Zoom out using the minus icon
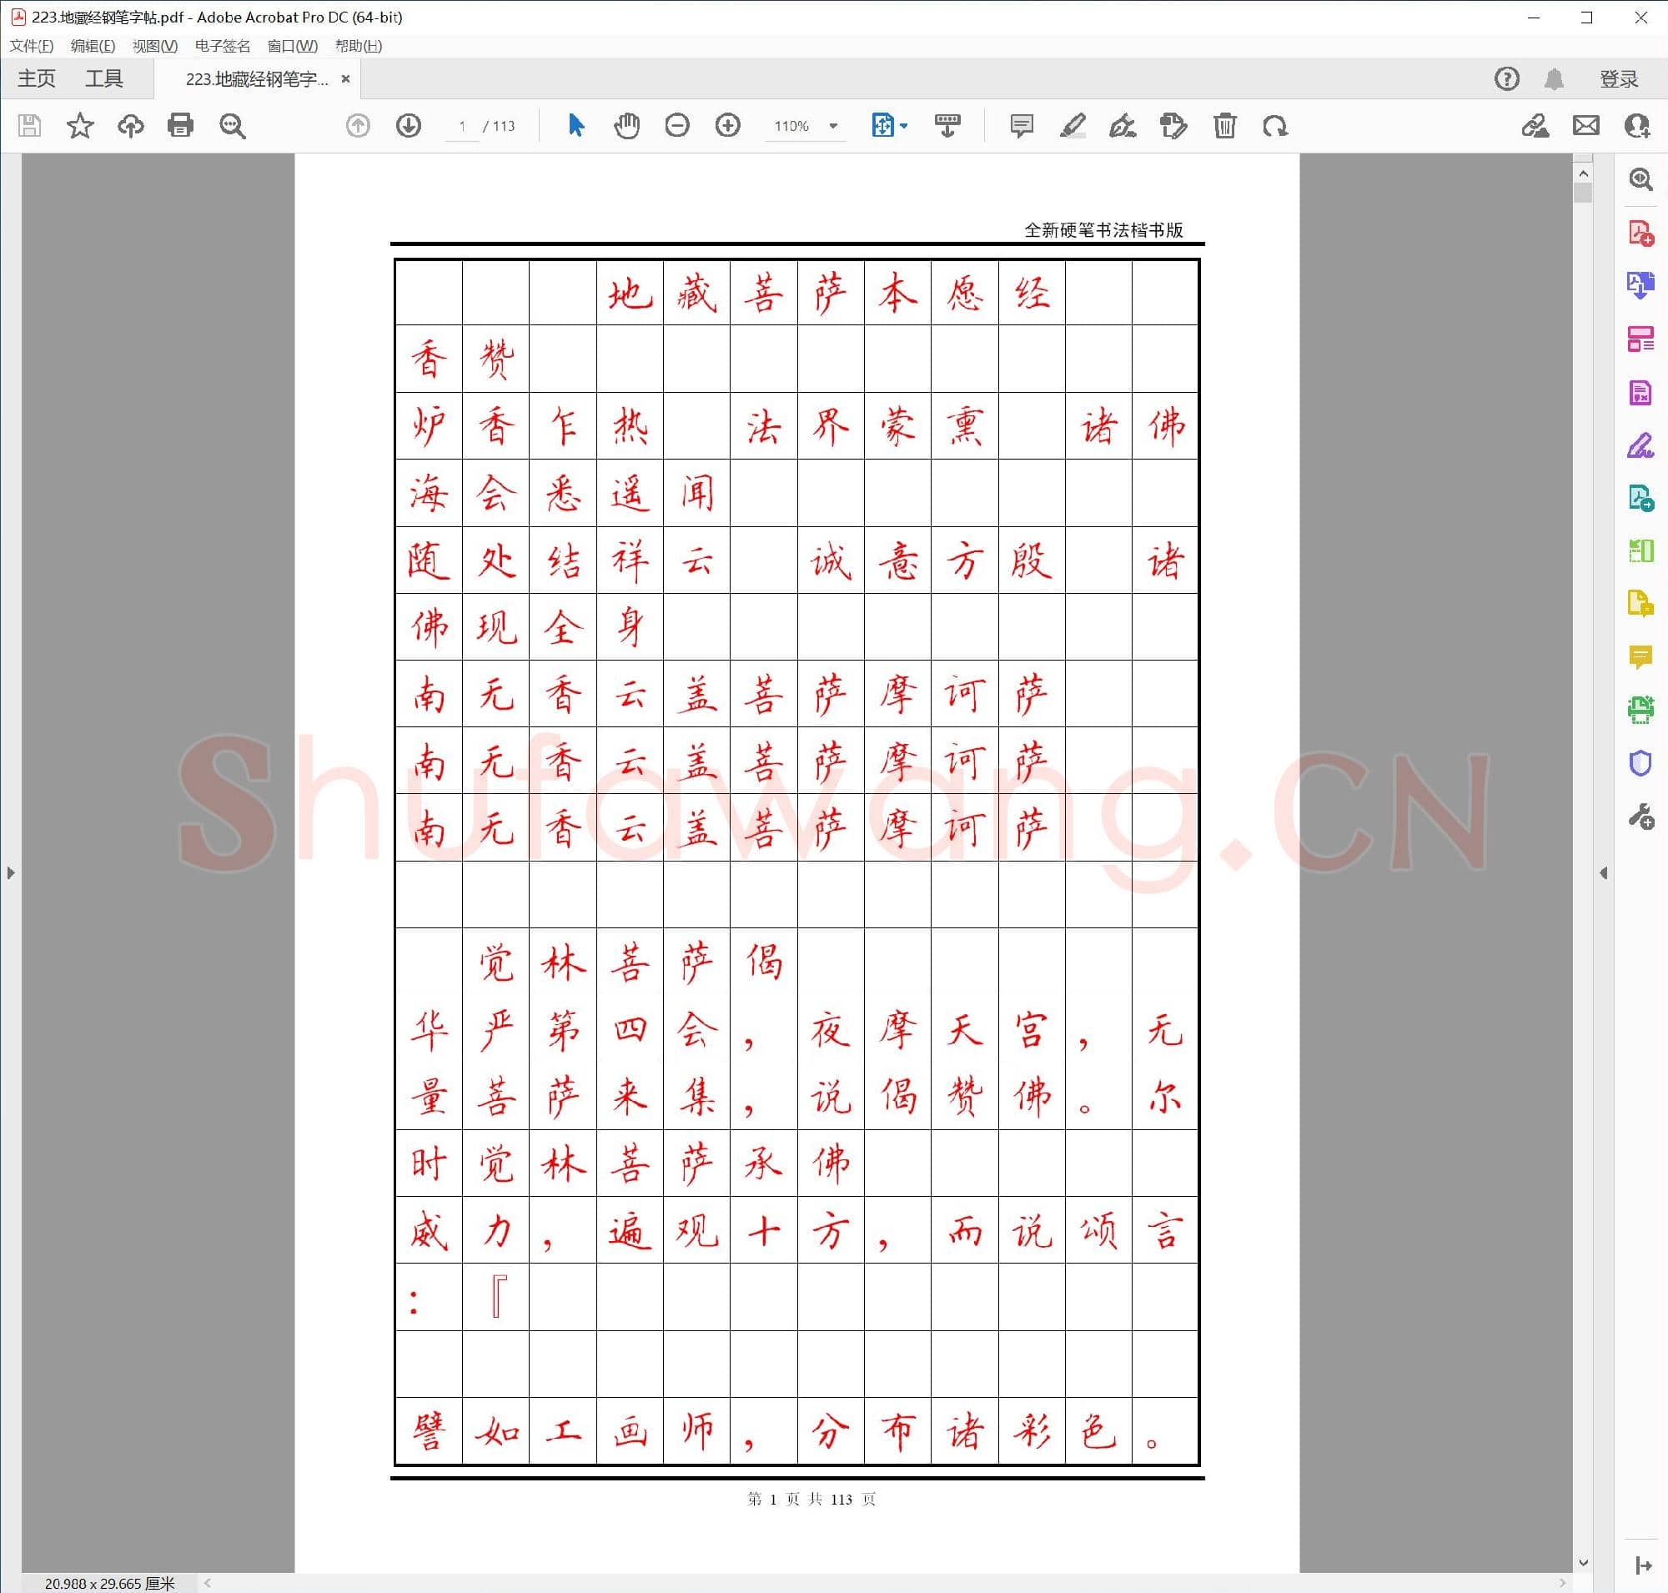1668x1593 pixels. point(677,126)
